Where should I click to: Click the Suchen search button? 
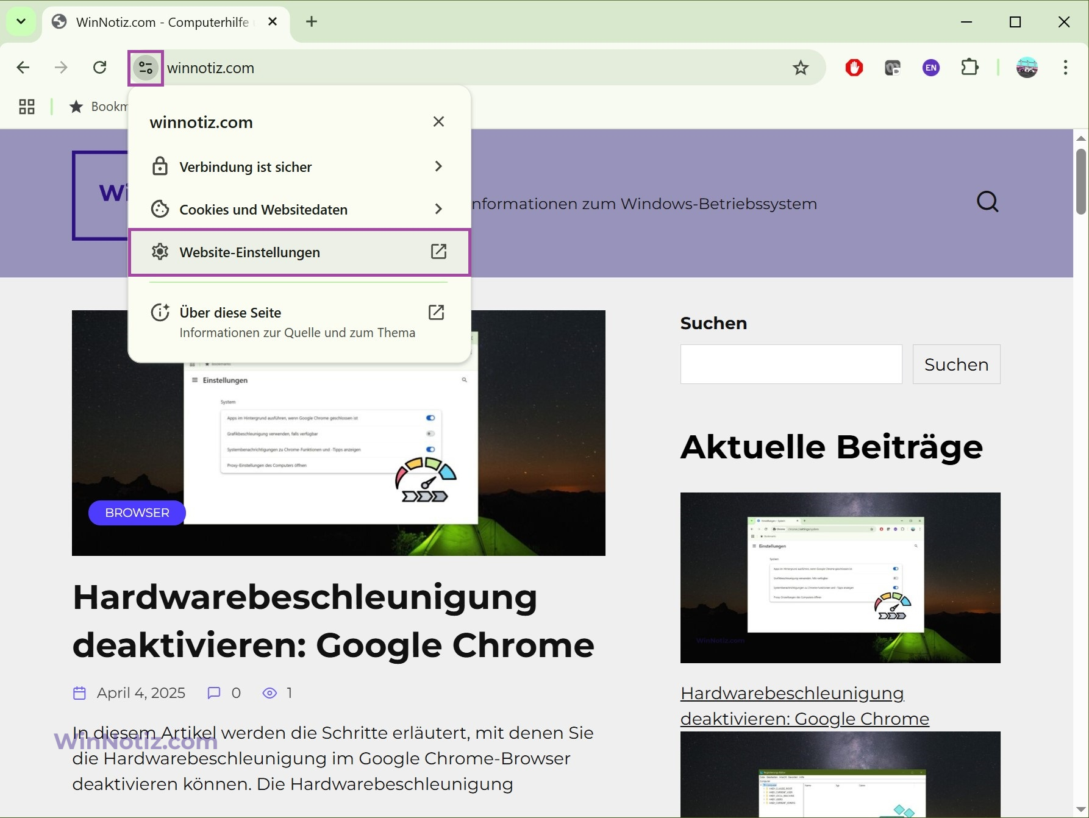tap(956, 365)
